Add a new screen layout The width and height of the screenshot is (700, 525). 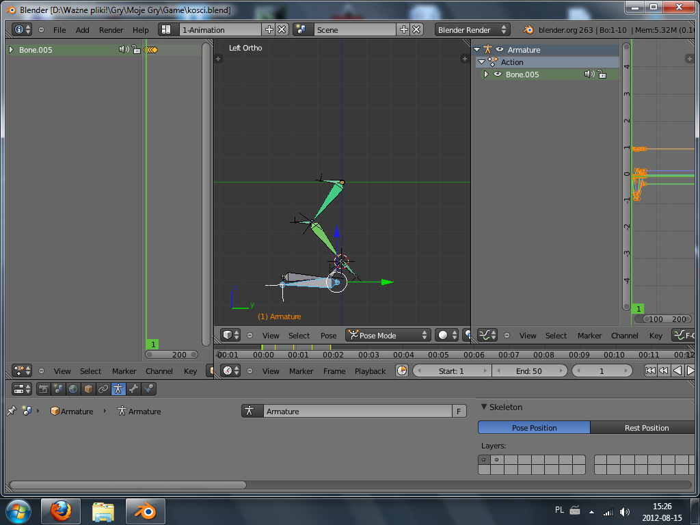coord(269,30)
